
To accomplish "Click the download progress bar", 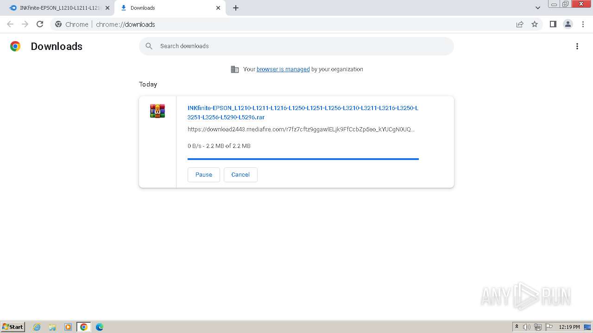I will pyautogui.click(x=303, y=159).
